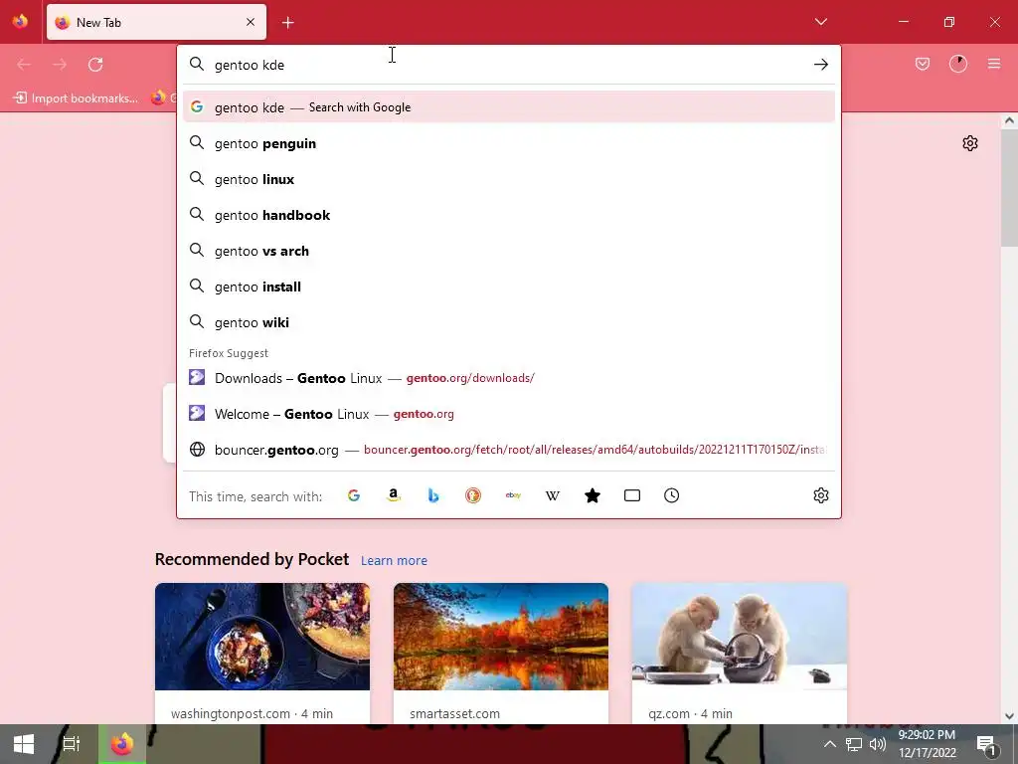Select 'gentoo wiki' suggestion
Image resolution: width=1018 pixels, height=764 pixels.
(508, 322)
